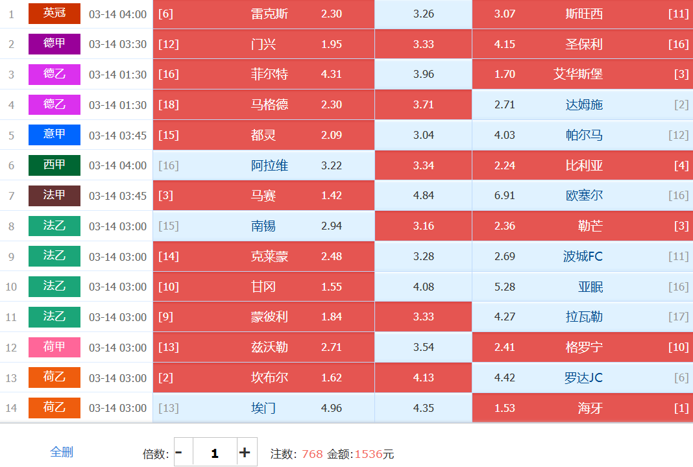The height and width of the screenshot is (467, 693).
Task: Click the 倍数 multiplier input field
Action: pos(214,453)
